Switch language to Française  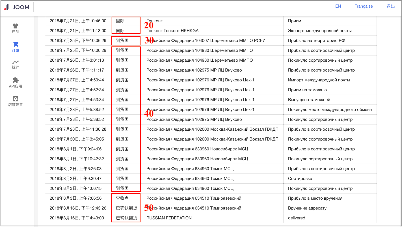pos(364,6)
